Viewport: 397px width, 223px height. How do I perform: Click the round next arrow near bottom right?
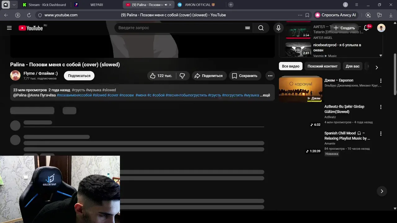[x=382, y=191]
